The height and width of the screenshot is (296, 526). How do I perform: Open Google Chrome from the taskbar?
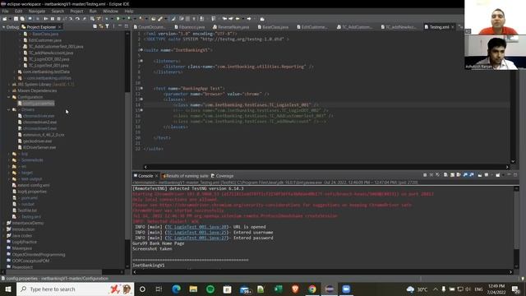point(312,289)
